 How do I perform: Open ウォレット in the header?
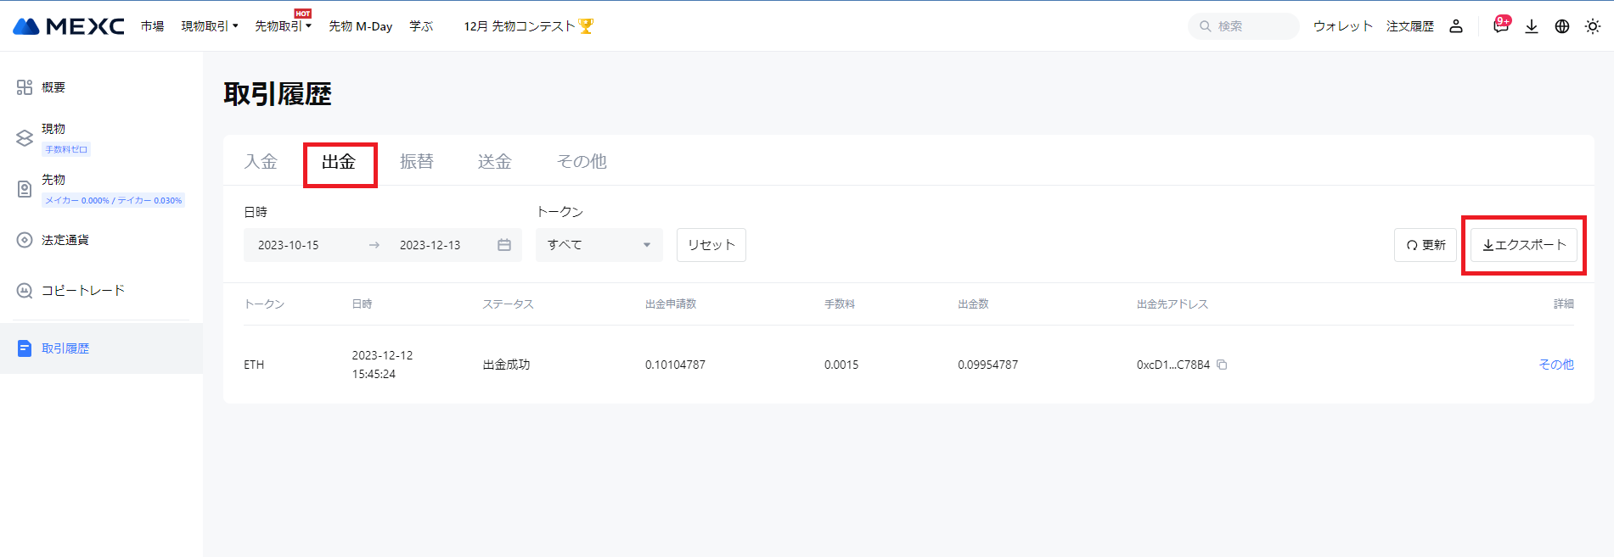click(1343, 26)
